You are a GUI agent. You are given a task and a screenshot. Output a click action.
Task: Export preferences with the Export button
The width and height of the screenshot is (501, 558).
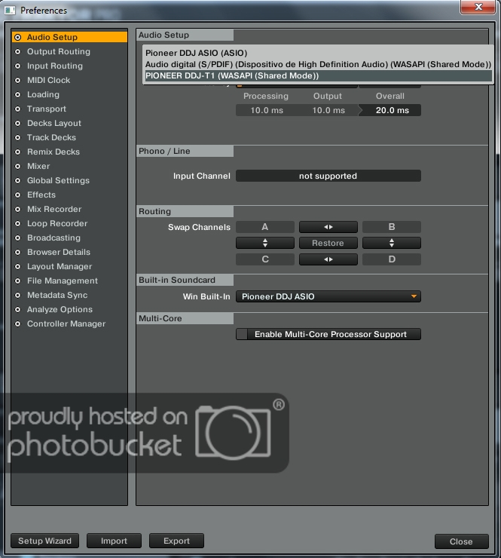click(177, 541)
